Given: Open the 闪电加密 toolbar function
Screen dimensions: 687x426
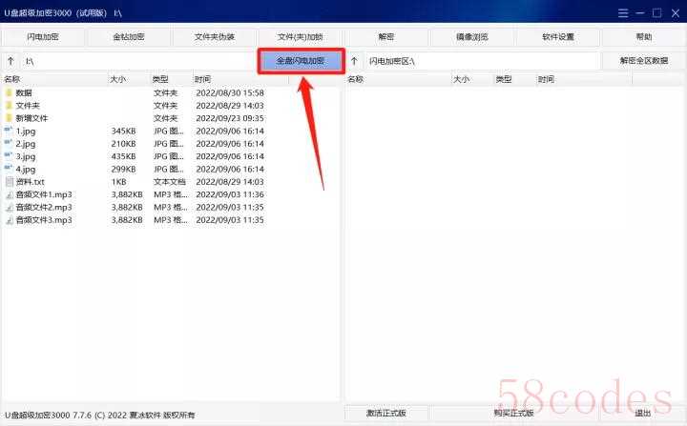Looking at the screenshot, I should click(43, 37).
